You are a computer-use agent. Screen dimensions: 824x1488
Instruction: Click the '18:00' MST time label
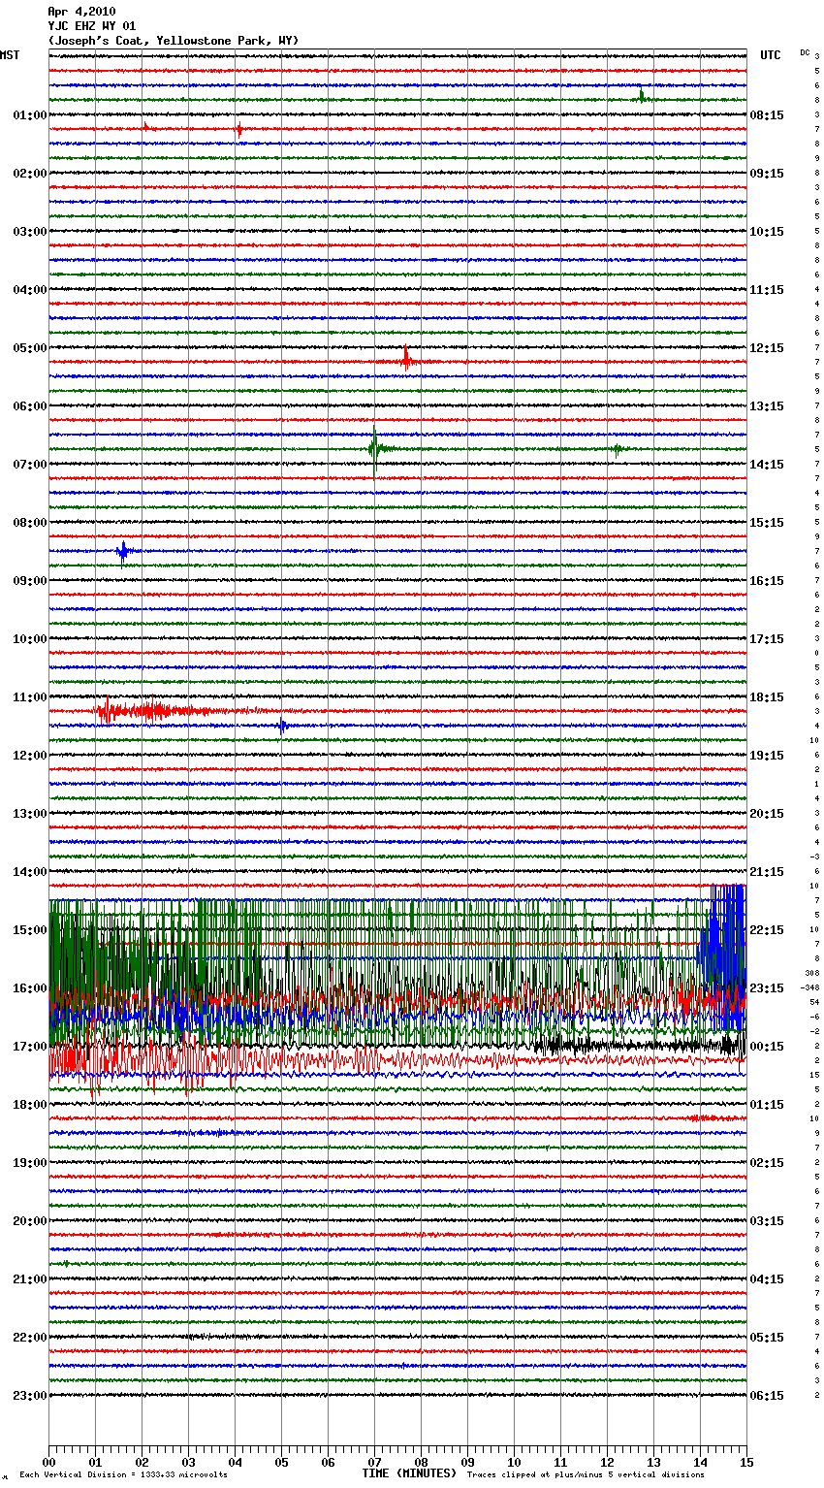[x=30, y=1105]
